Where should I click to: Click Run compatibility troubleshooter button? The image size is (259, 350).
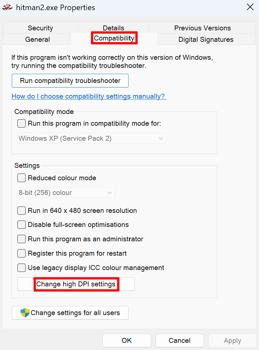(x=70, y=81)
